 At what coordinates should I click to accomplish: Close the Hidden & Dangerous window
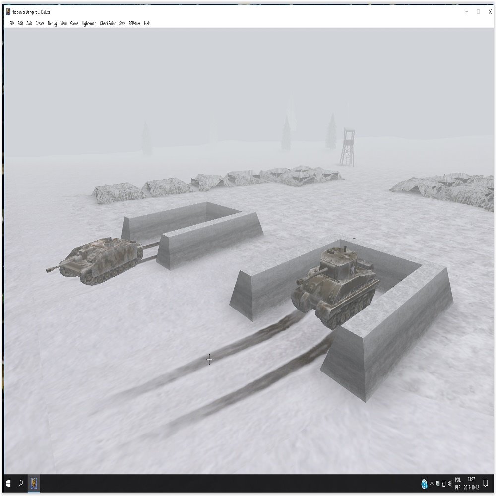(x=490, y=12)
